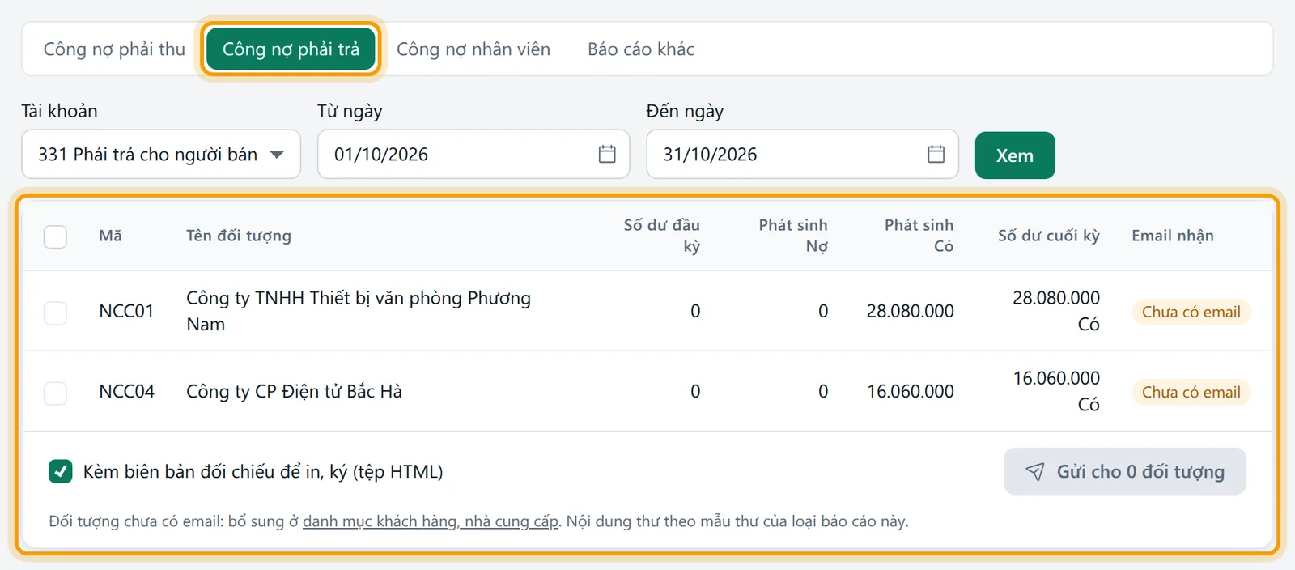This screenshot has width=1295, height=570.
Task: Click closing balance 28.080.000 Có
Action: point(1056,311)
